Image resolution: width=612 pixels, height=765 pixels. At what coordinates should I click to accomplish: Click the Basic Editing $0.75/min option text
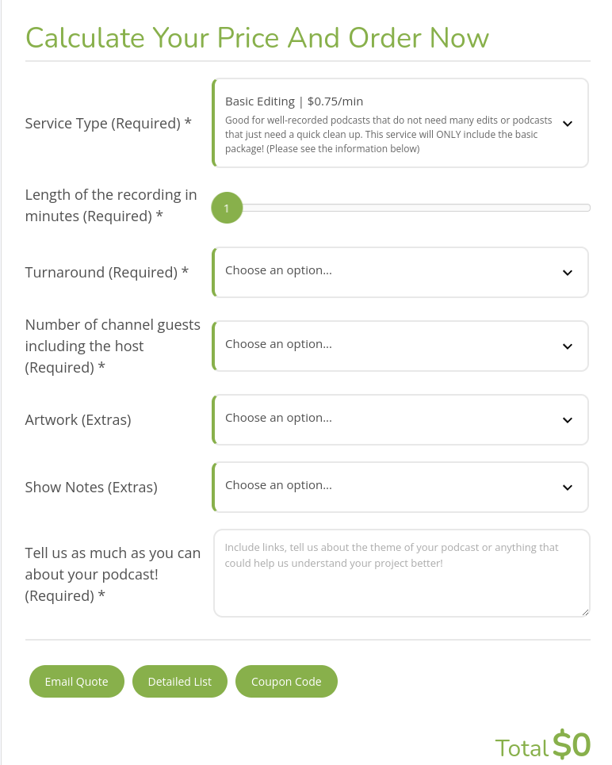(294, 101)
